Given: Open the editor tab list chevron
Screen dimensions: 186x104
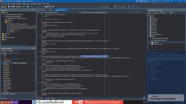Looking at the screenshot, I should click(146, 10).
